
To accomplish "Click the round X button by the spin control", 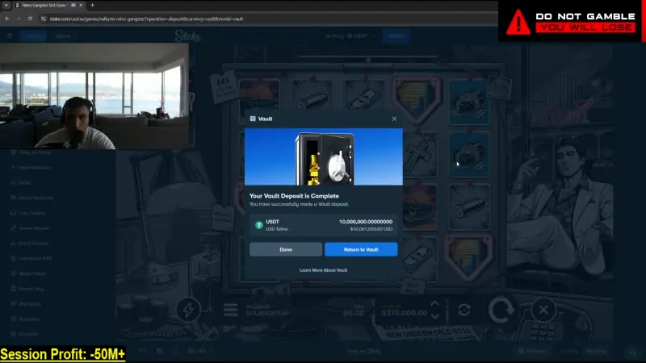I will (x=543, y=310).
